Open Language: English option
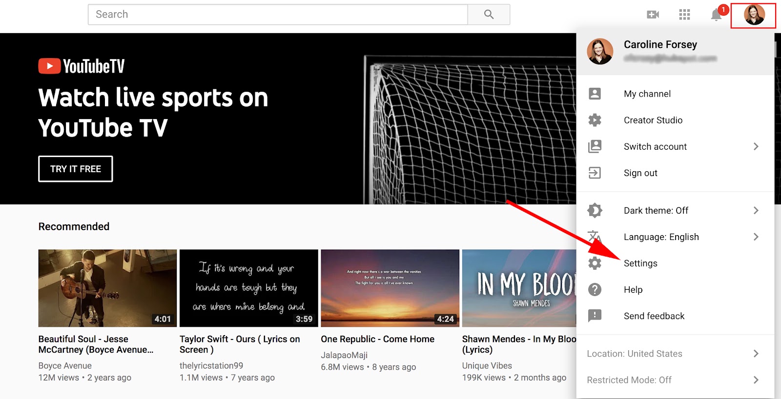Viewport: 781px width, 399px height. [675, 237]
